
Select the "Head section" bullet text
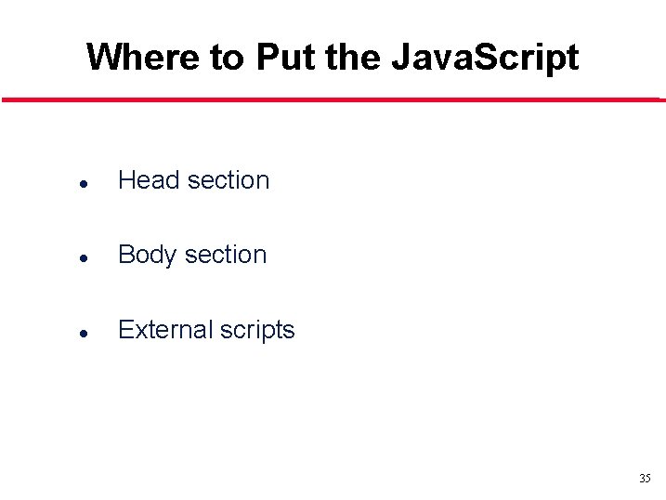point(193,180)
